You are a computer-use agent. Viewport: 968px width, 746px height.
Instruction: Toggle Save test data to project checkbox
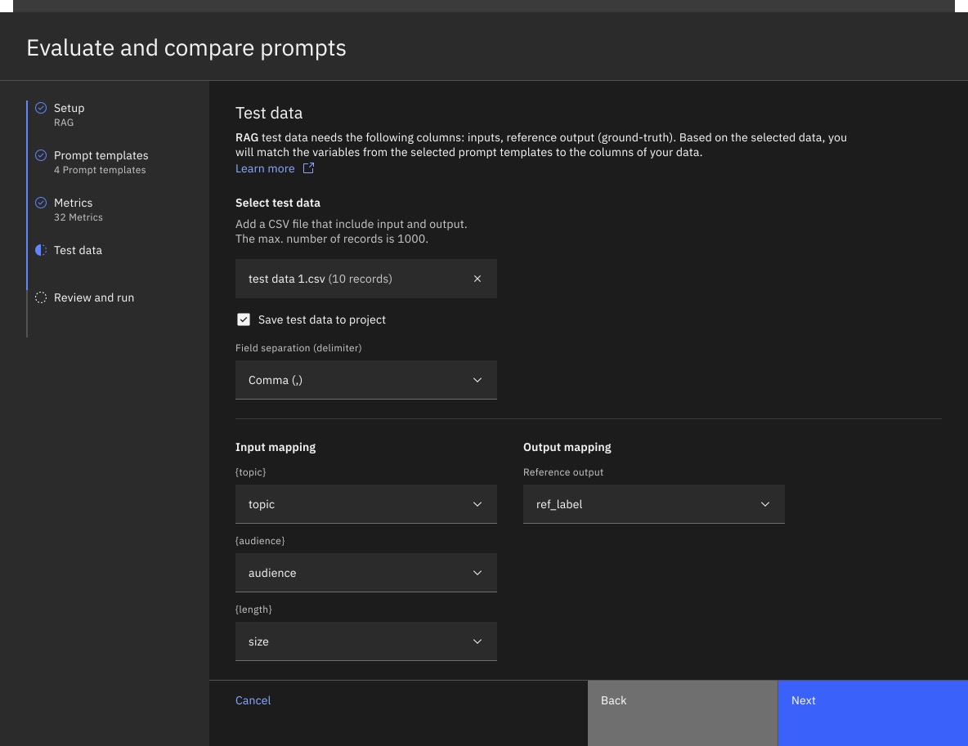[244, 319]
